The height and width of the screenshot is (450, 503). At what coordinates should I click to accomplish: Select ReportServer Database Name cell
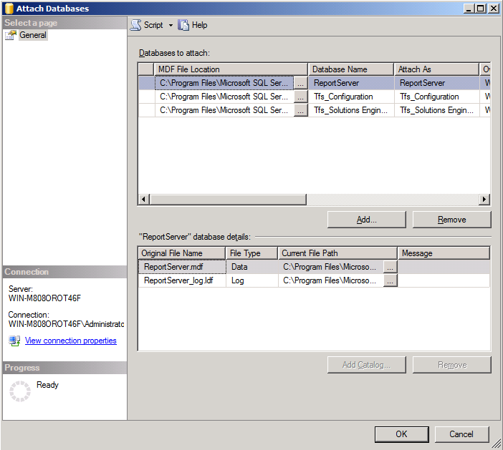pyautogui.click(x=351, y=83)
